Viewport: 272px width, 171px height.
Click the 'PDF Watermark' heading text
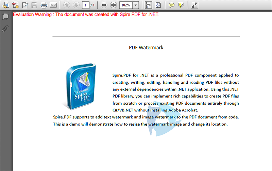point(146,47)
